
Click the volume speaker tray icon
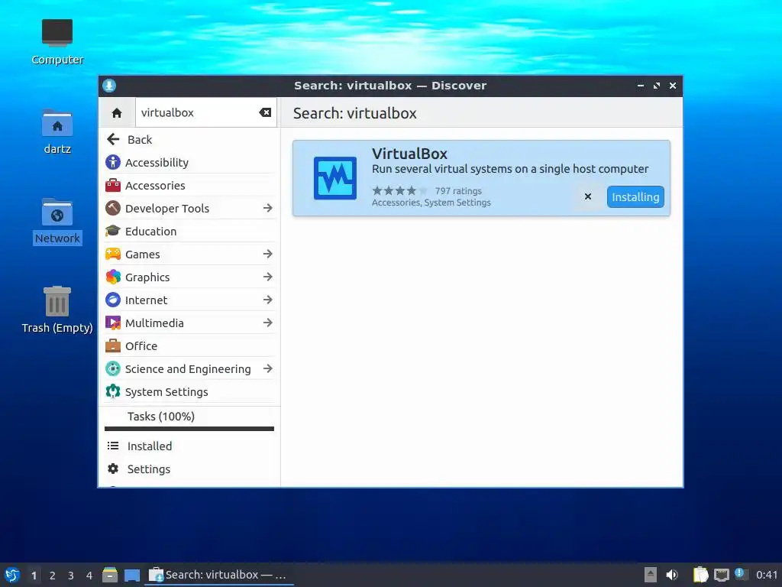click(672, 575)
